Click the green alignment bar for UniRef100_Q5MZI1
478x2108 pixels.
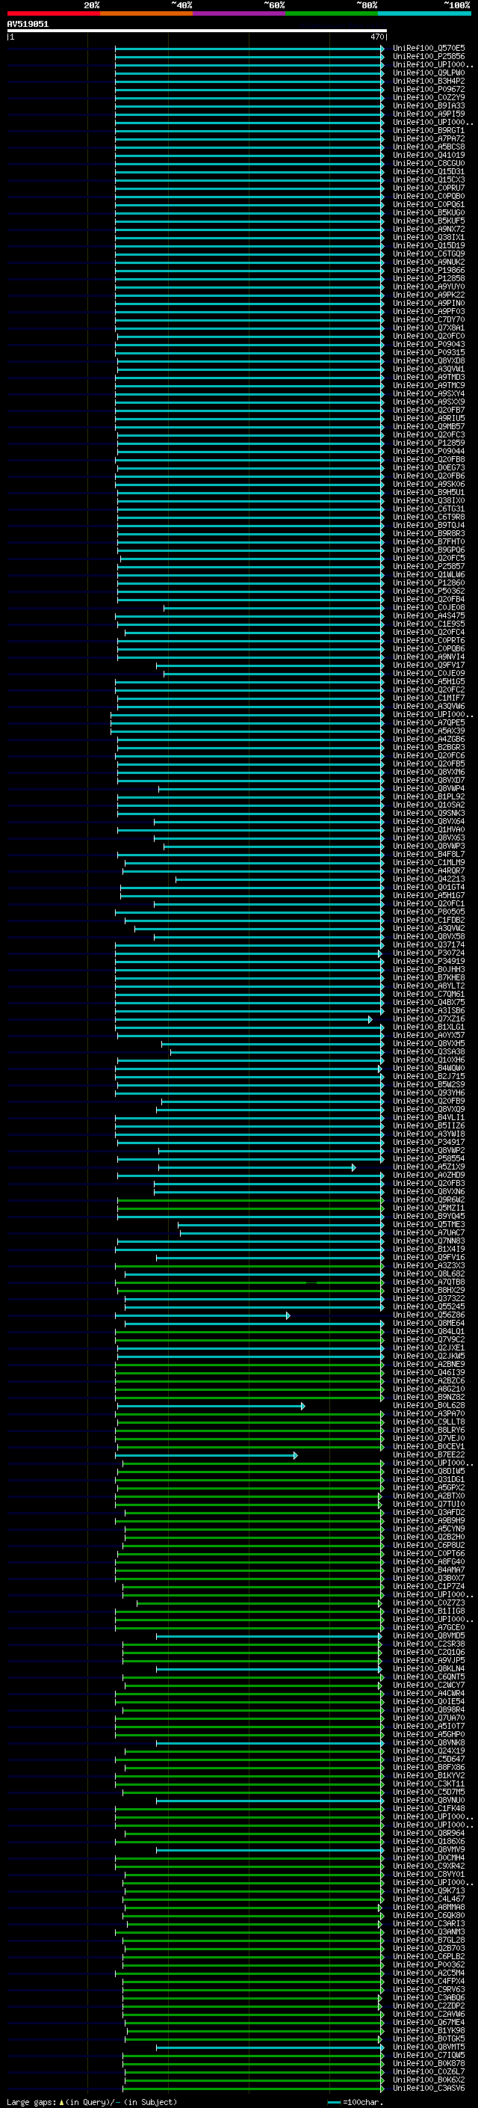251,1208
